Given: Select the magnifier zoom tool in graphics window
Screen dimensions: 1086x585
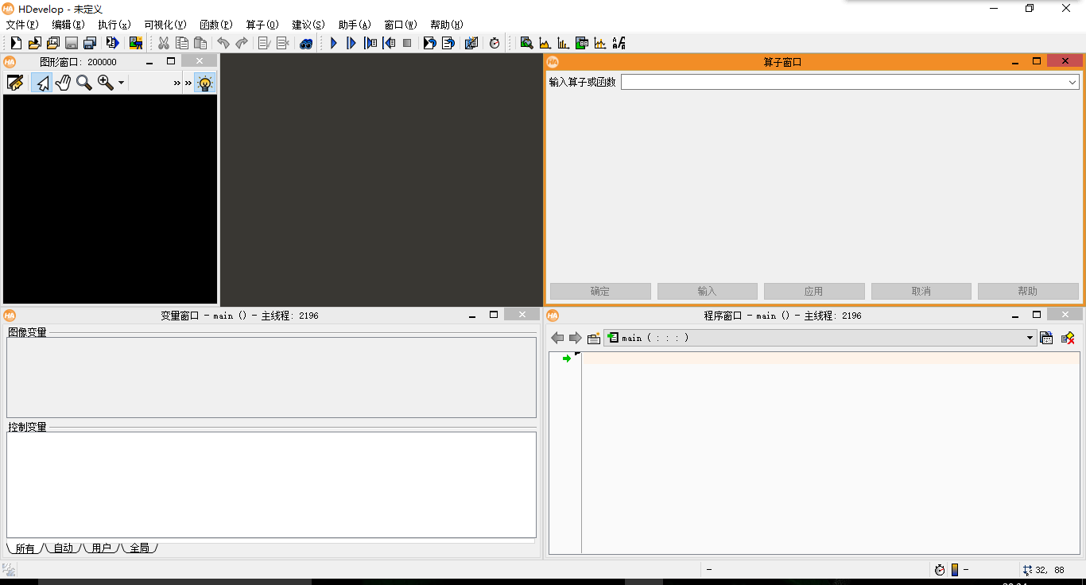Looking at the screenshot, I should pos(83,83).
